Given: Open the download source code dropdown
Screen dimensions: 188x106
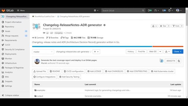Looking at the screenshot, I should 167,52.
